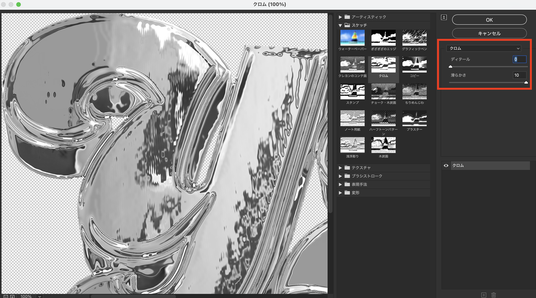Select the ウォーターペーパー filter thumbnail

point(352,38)
